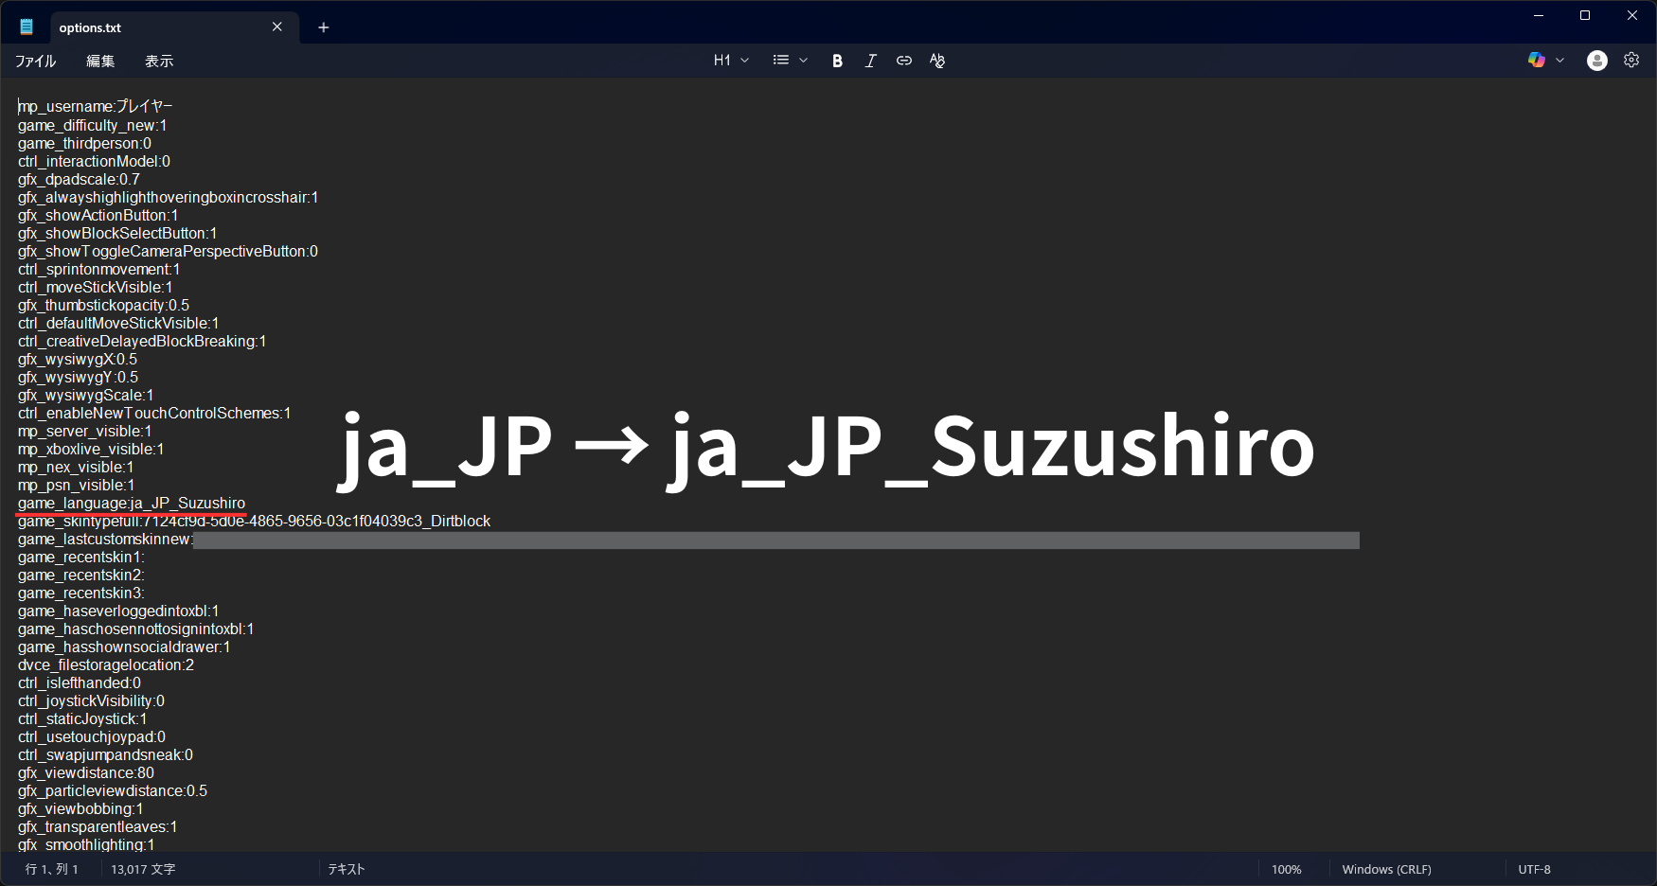Open the Copilot assistant

pos(1535,60)
